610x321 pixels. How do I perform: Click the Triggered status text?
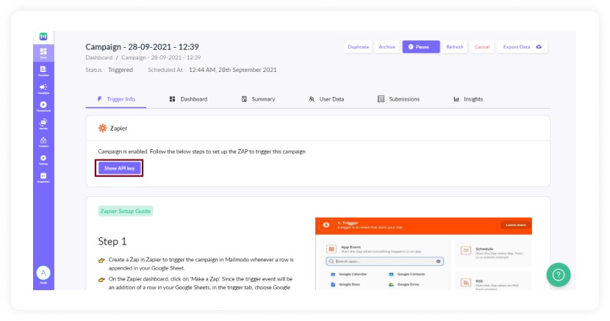[x=121, y=70]
